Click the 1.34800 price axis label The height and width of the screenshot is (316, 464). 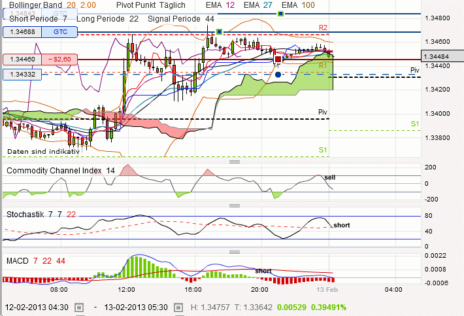437,18
